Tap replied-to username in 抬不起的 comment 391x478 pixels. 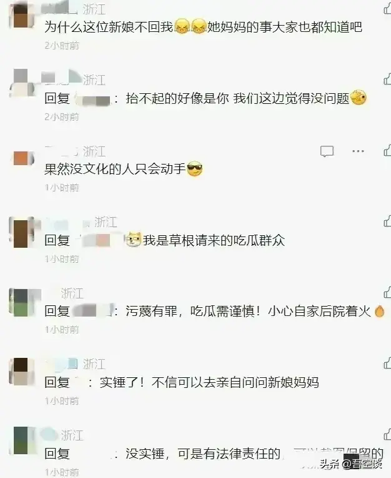(92, 99)
